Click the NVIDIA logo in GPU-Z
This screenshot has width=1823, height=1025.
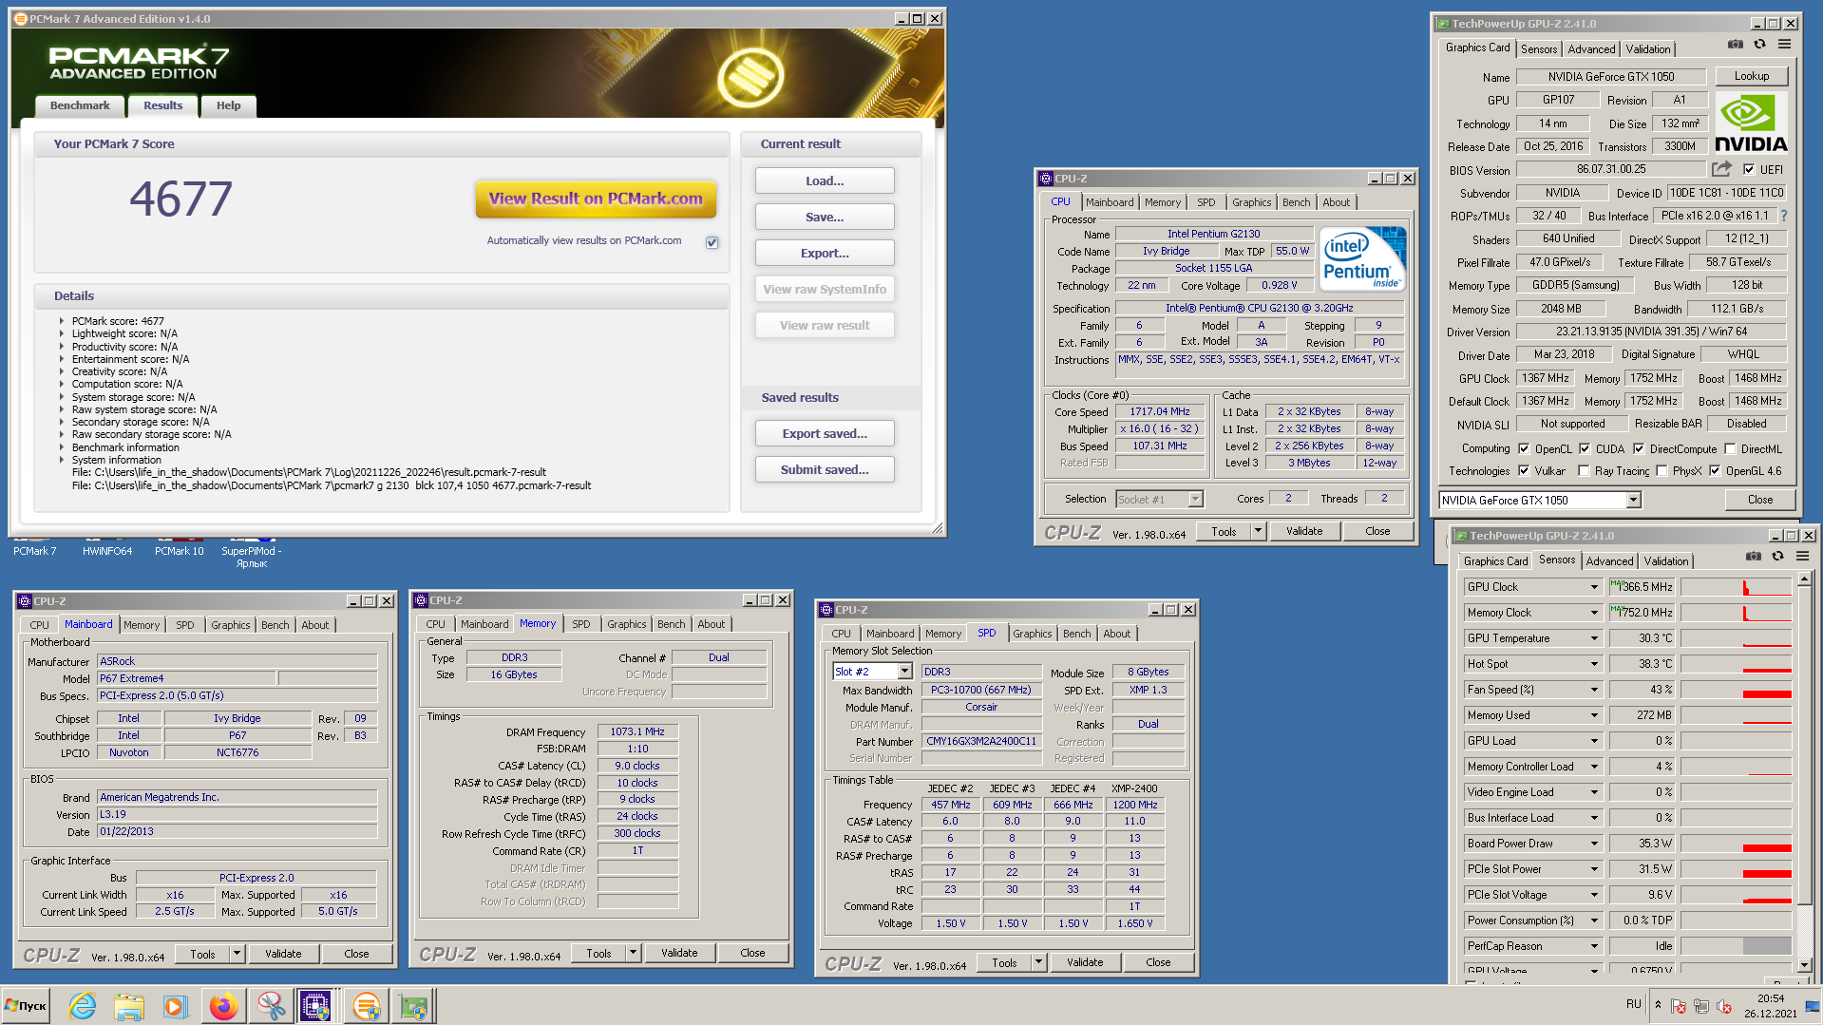1751,122
